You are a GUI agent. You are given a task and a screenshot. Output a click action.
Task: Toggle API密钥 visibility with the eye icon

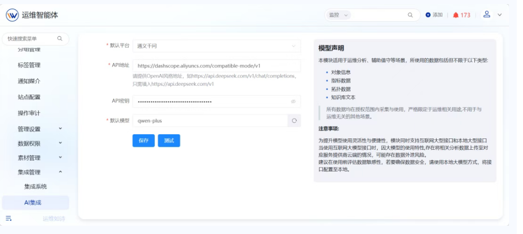point(293,102)
